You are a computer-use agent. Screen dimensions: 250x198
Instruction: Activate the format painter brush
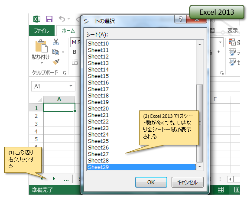[56, 62]
